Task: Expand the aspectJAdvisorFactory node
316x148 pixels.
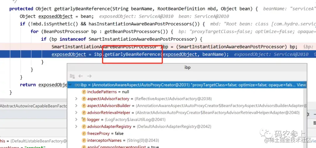Action: coord(76,99)
